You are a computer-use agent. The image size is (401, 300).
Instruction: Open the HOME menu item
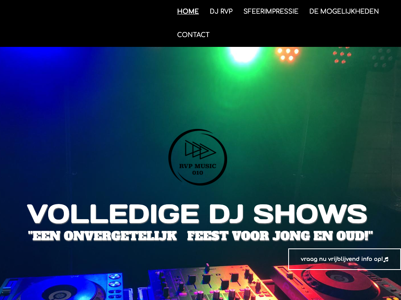click(188, 11)
